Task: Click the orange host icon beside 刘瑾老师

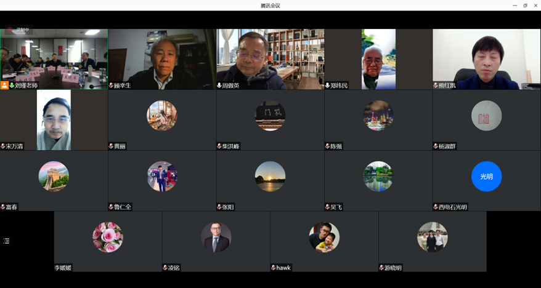Action: coord(5,86)
